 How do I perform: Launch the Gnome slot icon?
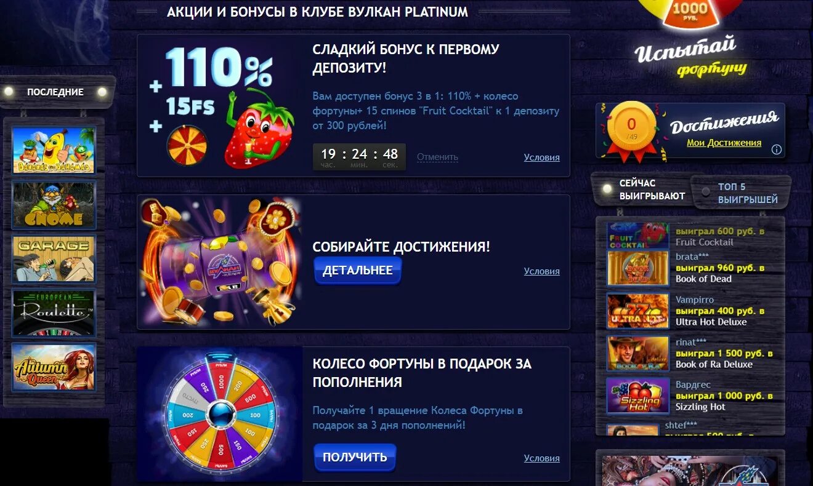pyautogui.click(x=54, y=205)
